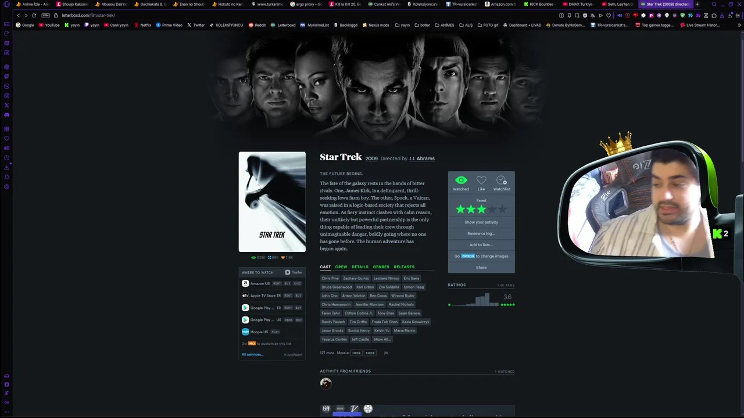The image size is (744, 418).
Task: Expand the botlar bookmark folder
Action: tap(422, 25)
